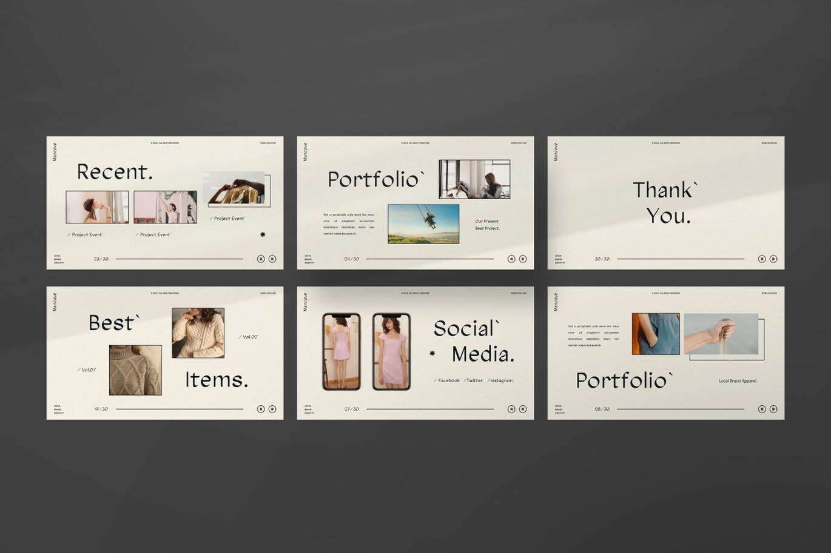Open the Twitter link on Social Media slide
831x553 pixels.
click(x=474, y=380)
